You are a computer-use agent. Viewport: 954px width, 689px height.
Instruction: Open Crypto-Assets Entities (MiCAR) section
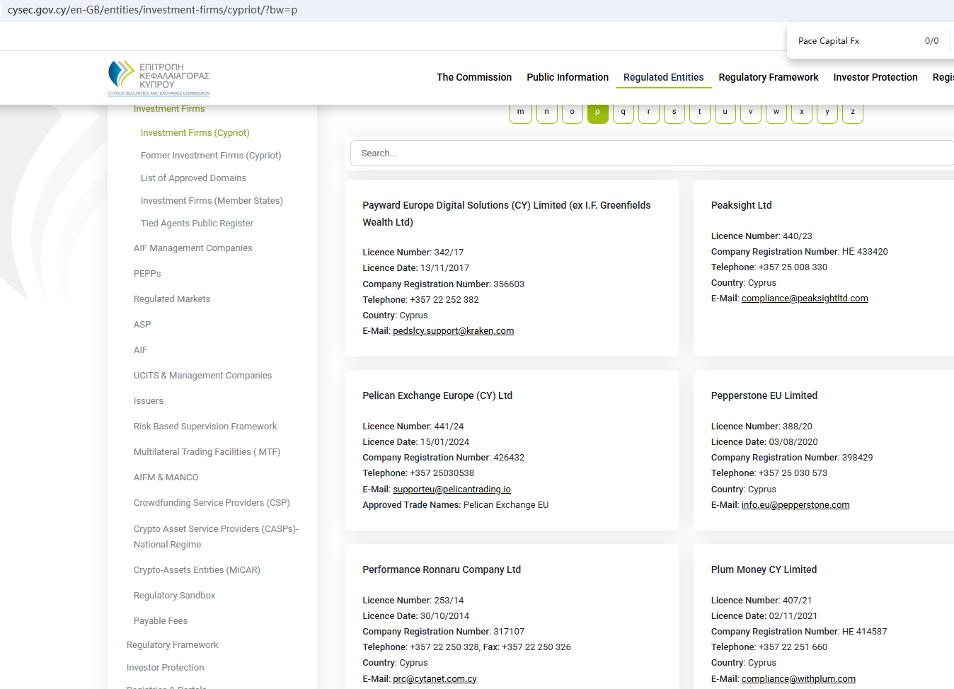(197, 570)
